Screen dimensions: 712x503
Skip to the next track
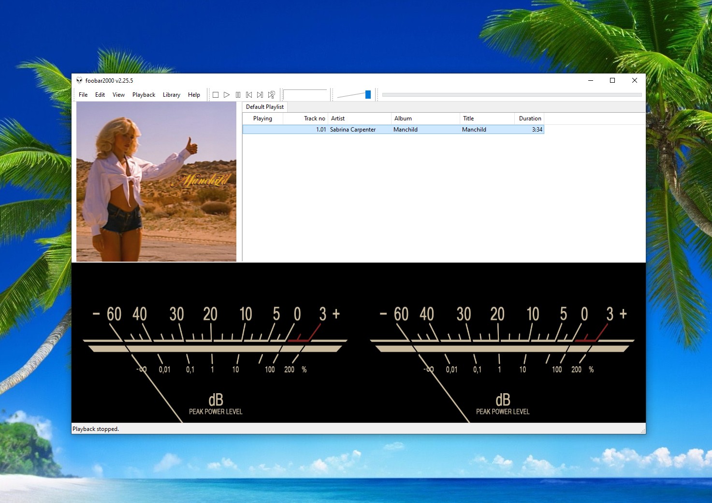click(x=260, y=95)
